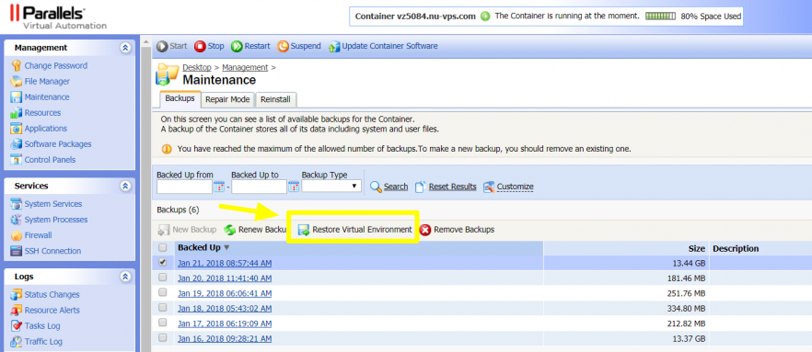The width and height of the screenshot is (812, 352).
Task: Click the green container running status icon
Action: click(x=485, y=16)
